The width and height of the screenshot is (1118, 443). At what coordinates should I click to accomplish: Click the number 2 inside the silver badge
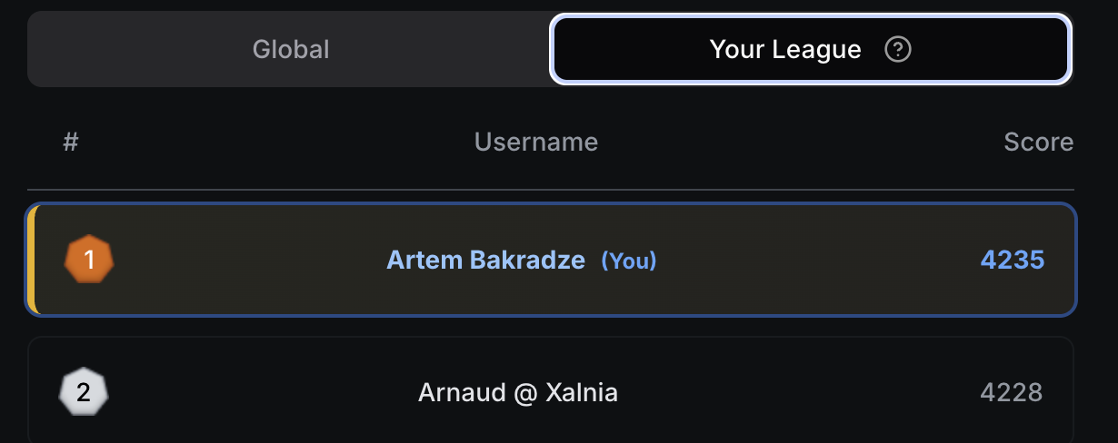tap(84, 393)
